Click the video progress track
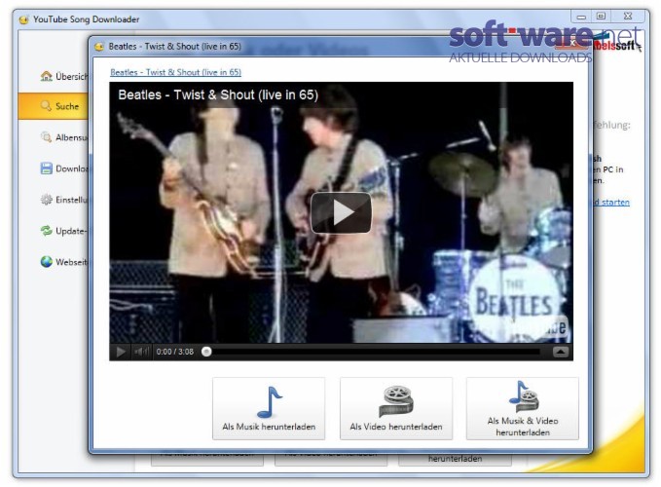661x487 pixels. tap(375, 352)
